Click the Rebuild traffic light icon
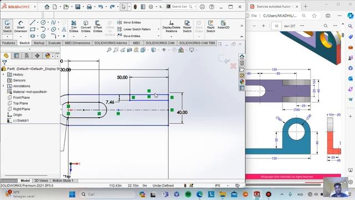 pyautogui.click(x=135, y=7)
